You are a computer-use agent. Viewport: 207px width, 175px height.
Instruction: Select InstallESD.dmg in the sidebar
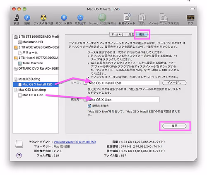point(36,79)
